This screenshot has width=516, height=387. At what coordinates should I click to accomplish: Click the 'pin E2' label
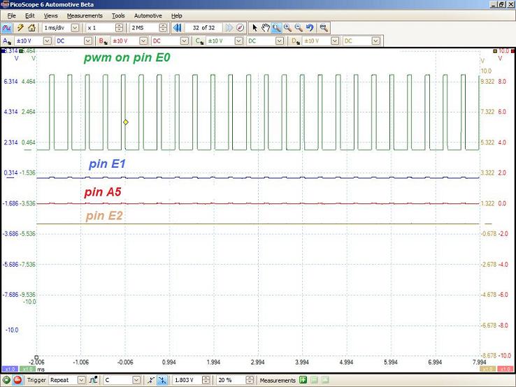pyautogui.click(x=104, y=216)
